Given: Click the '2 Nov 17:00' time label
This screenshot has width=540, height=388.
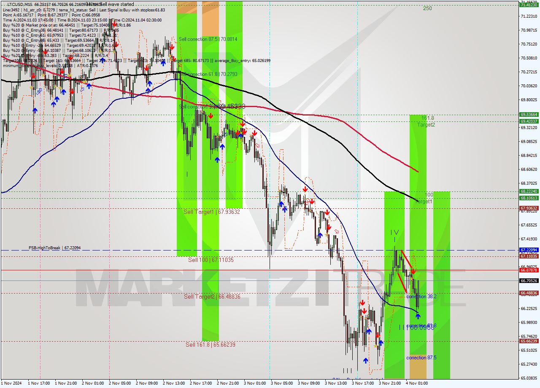Looking at the screenshot, I should [201, 383].
